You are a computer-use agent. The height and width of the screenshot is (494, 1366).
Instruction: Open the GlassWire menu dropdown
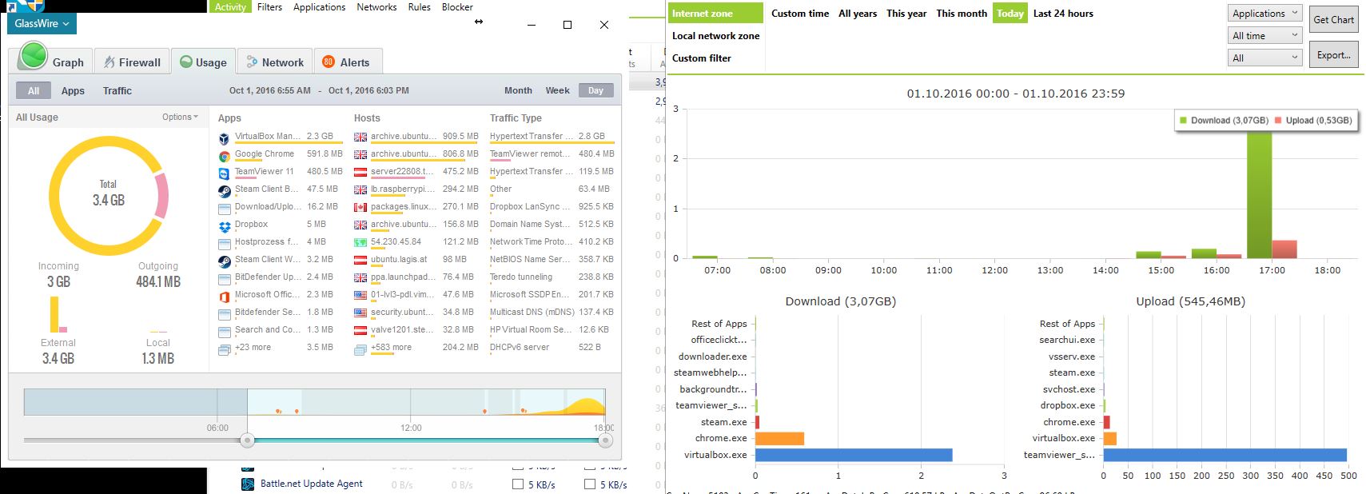tap(42, 23)
